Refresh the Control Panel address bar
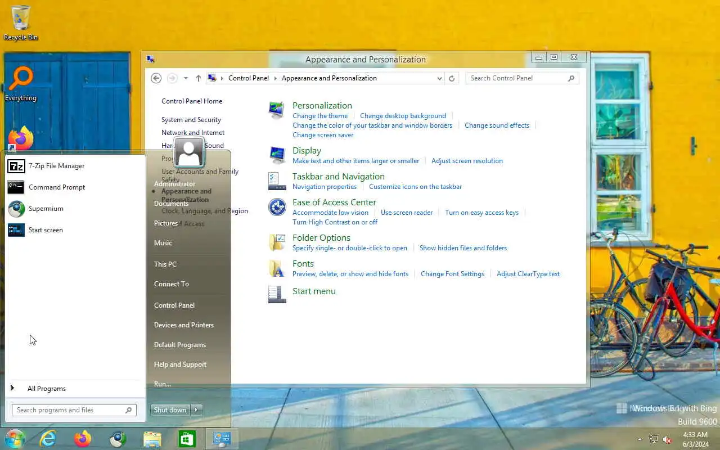This screenshot has height=450, width=720. point(452,78)
